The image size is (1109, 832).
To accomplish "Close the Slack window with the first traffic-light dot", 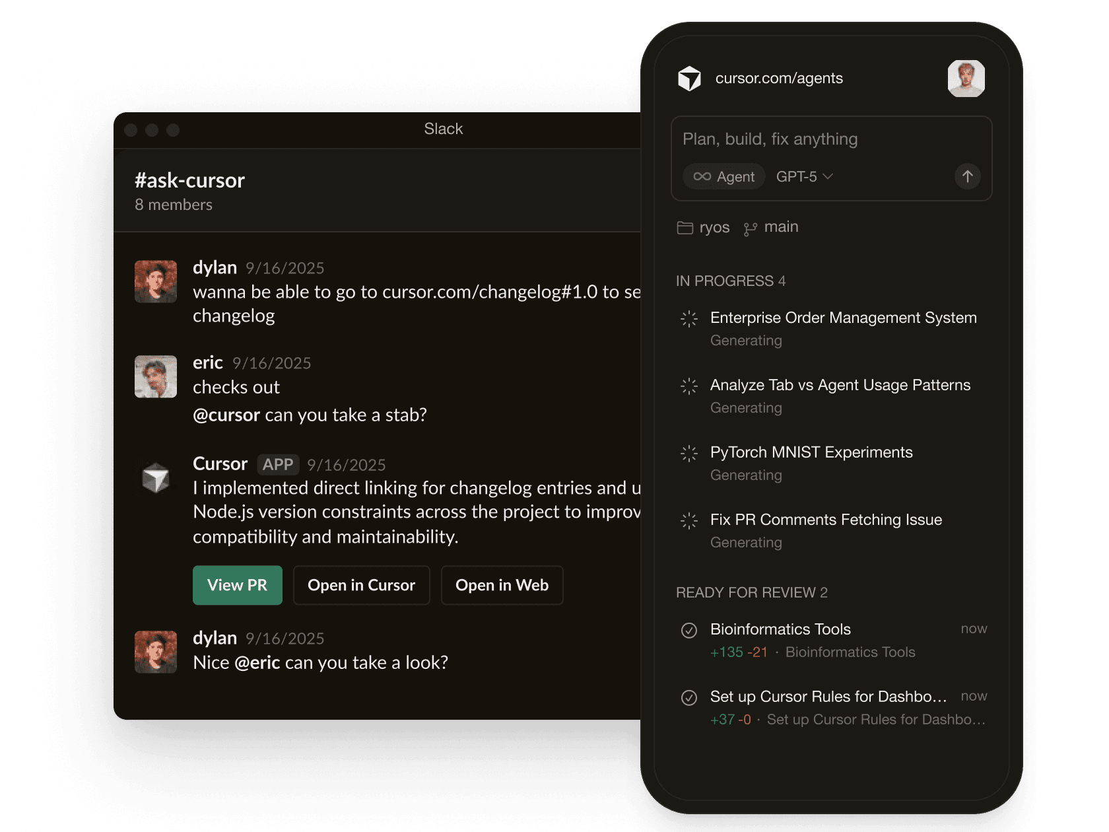I will (x=131, y=130).
